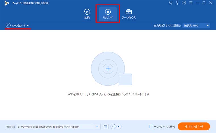Open the ツールボックス tab
This screenshot has width=216, height=133.
pos(128,14)
